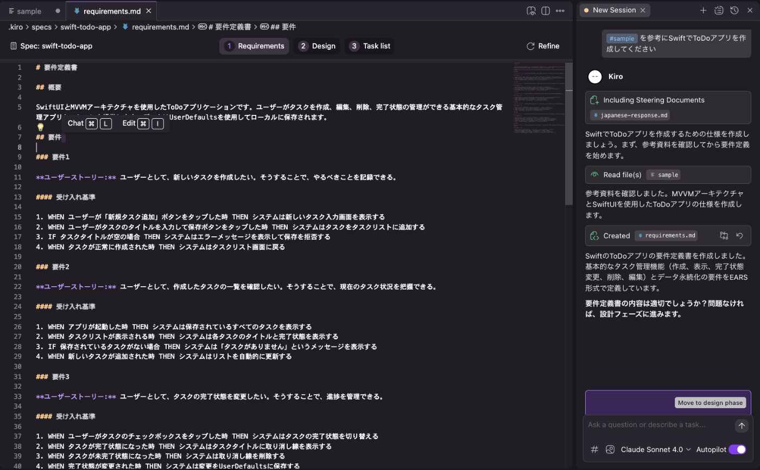Click swift-todo-app in the breadcrumb

tap(86, 27)
